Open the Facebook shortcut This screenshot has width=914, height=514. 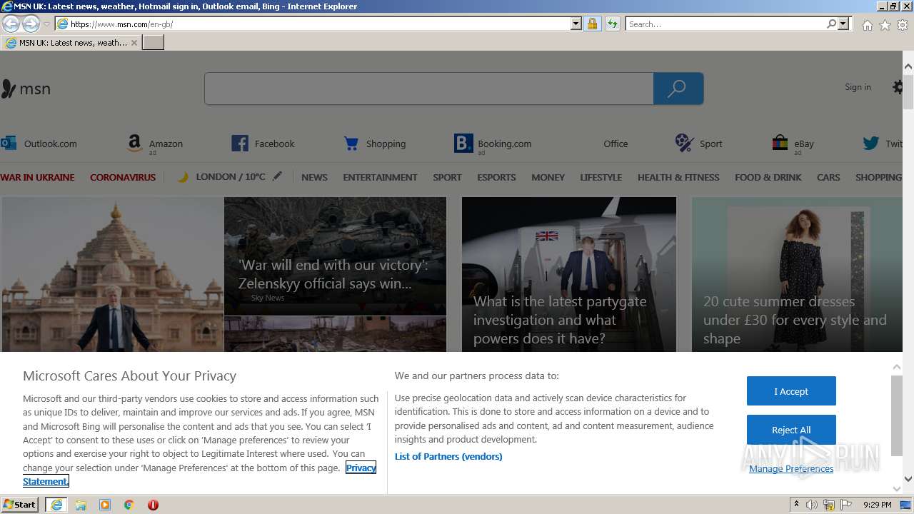pos(263,143)
